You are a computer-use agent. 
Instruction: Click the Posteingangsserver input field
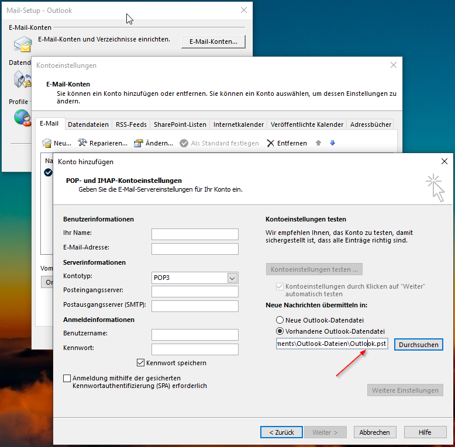pyautogui.click(x=195, y=292)
